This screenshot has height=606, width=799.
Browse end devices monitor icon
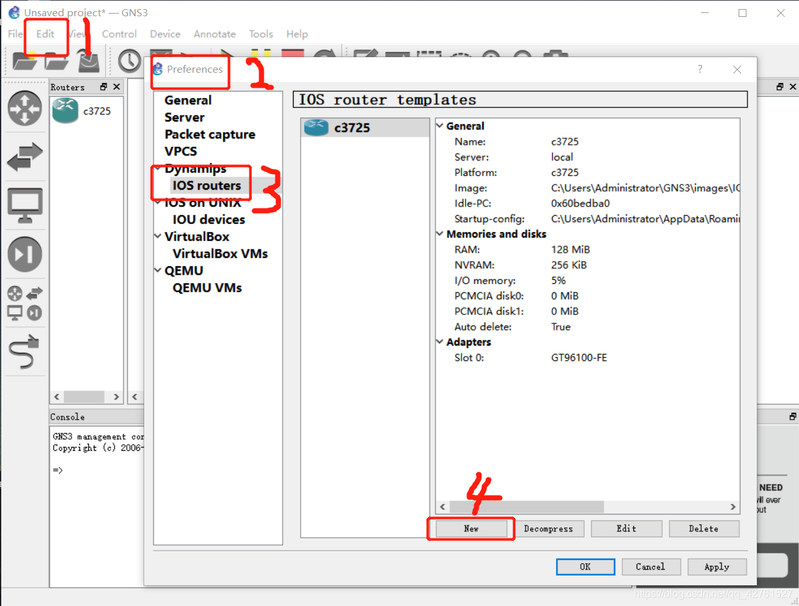tap(25, 205)
